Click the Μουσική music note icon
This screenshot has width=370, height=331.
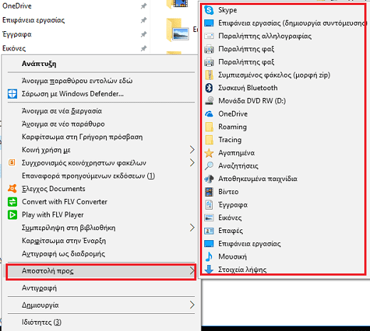click(x=209, y=256)
